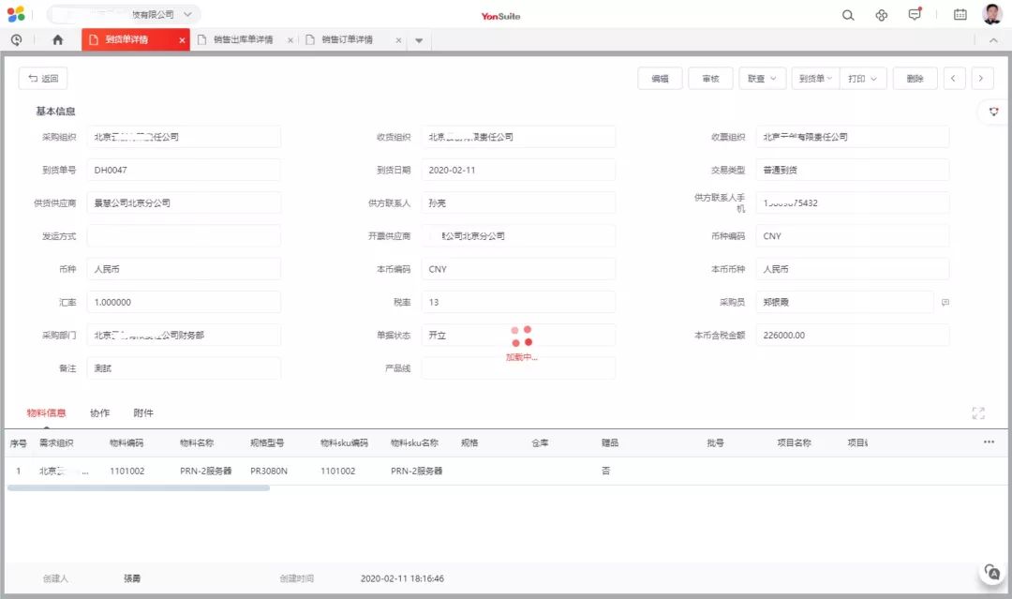The image size is (1012, 599).
Task: Open message notifications icon
Action: (915, 14)
